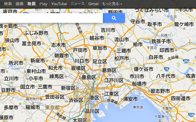
Task: Click the 四街道市 map label
Action: tap(181, 99)
